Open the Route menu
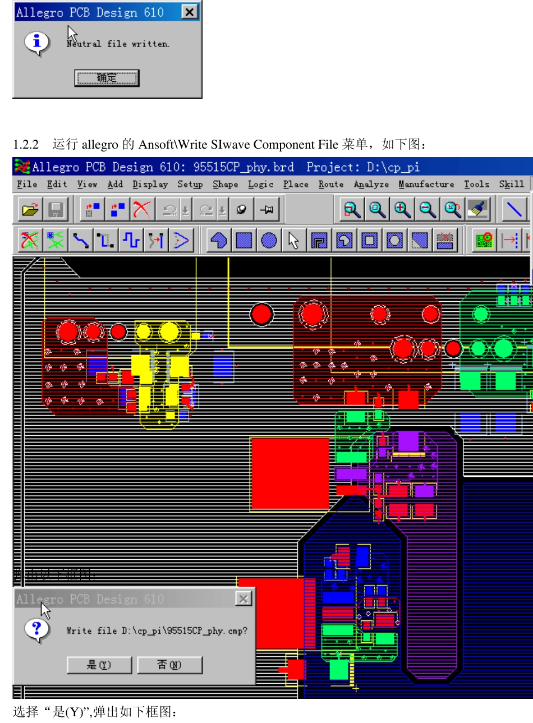 click(331, 185)
